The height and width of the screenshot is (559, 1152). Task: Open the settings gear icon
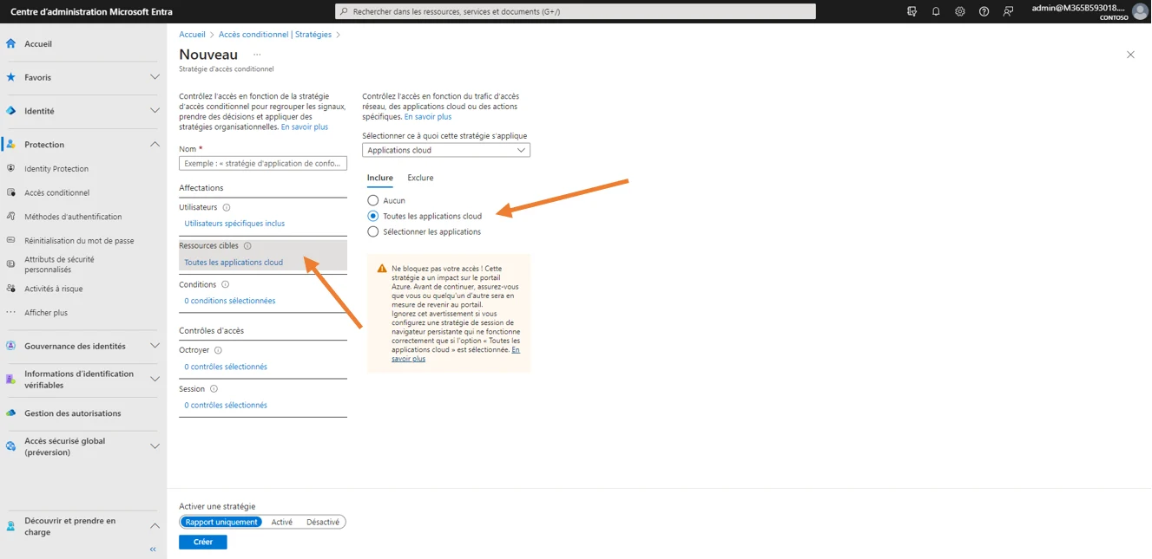[959, 11]
